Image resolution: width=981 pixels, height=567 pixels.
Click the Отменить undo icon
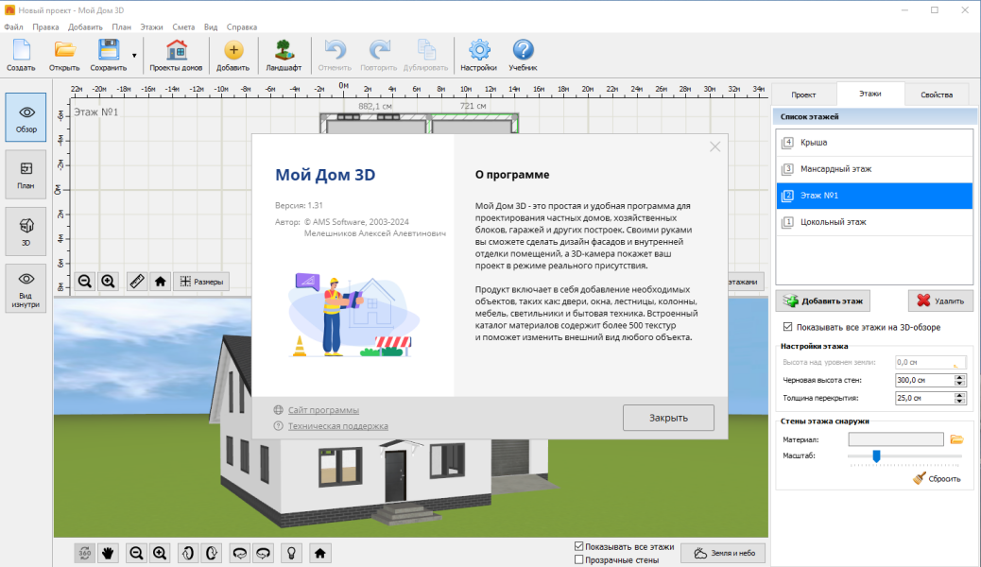pos(335,55)
